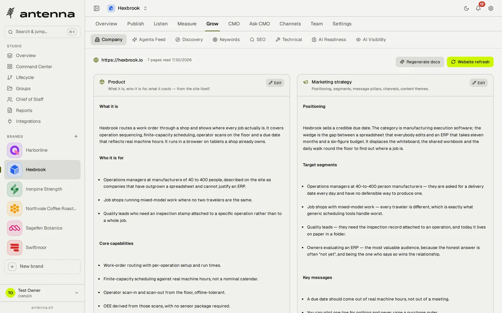The image size is (502, 313).
Task: Switch to the Listen tab
Action: (161, 24)
